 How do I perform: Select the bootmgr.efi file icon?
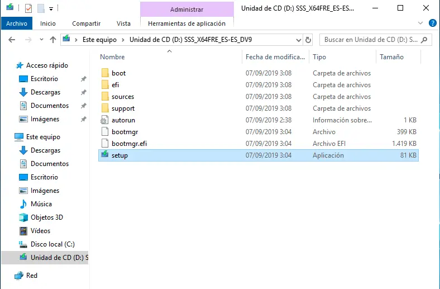tap(104, 144)
